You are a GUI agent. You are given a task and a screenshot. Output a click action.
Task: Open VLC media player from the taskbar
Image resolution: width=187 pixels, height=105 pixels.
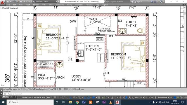coord(111,102)
